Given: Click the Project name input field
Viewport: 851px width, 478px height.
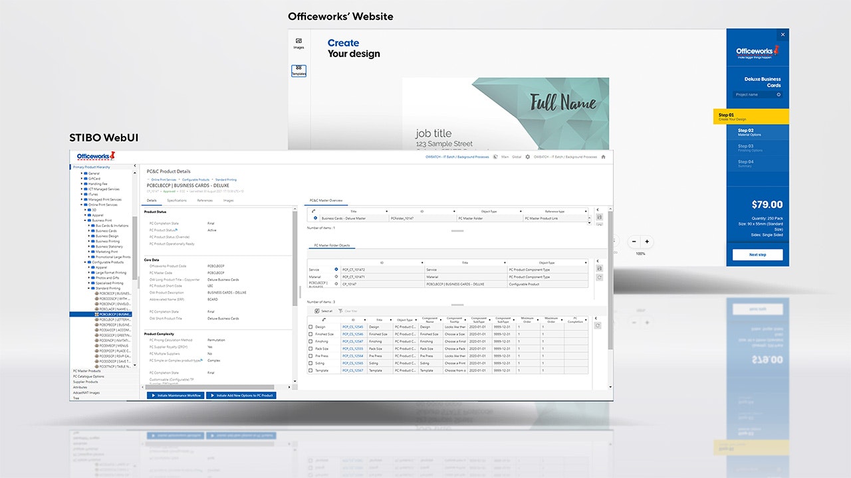Looking at the screenshot, I should pos(758,94).
